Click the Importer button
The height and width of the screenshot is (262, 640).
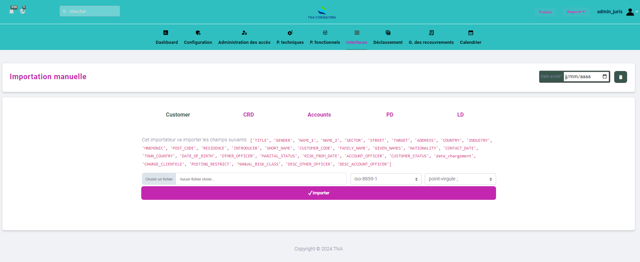[318, 193]
